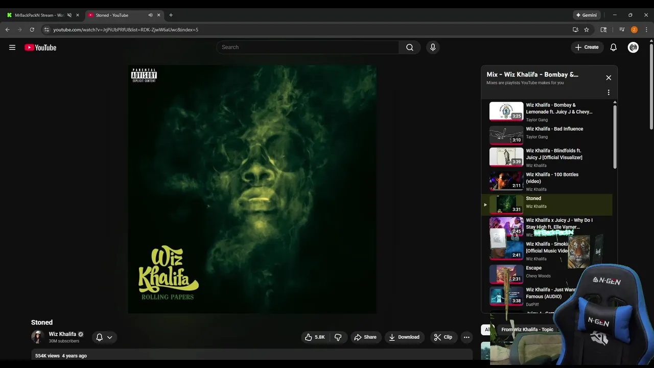Click the Mix playlist panel scrollbar
This screenshot has width=654, height=368.
coord(615,137)
